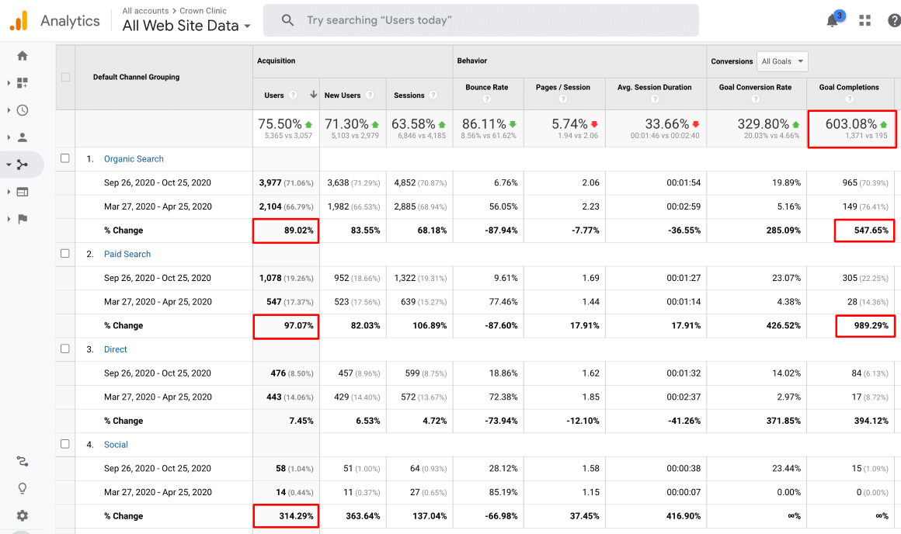
Task: Open the Conversions flag icon
Action: pos(22,219)
